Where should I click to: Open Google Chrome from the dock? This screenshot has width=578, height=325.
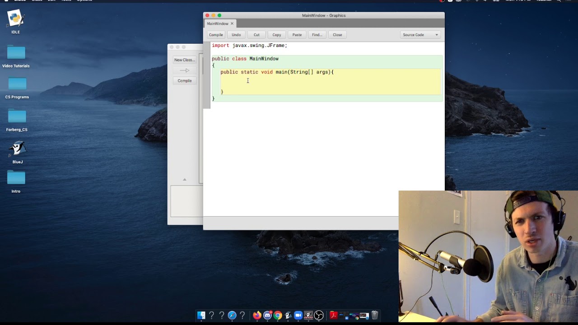click(x=278, y=316)
